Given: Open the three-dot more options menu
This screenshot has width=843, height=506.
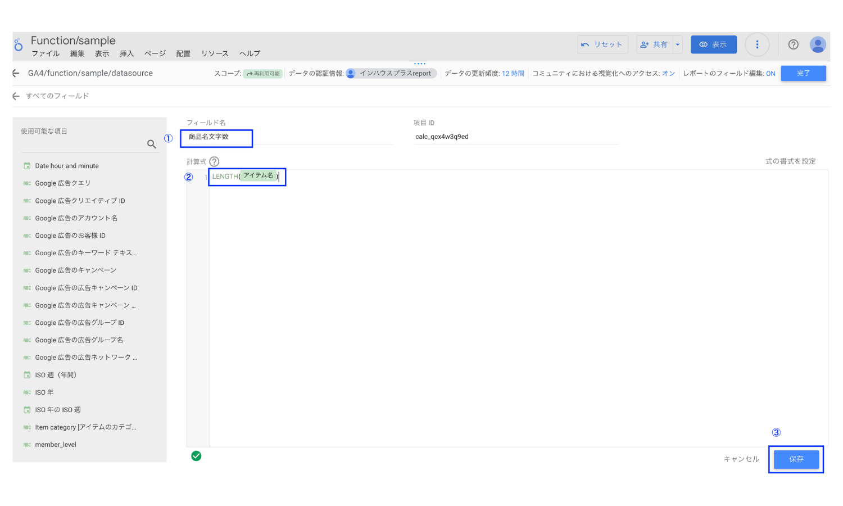Looking at the screenshot, I should pos(757,45).
